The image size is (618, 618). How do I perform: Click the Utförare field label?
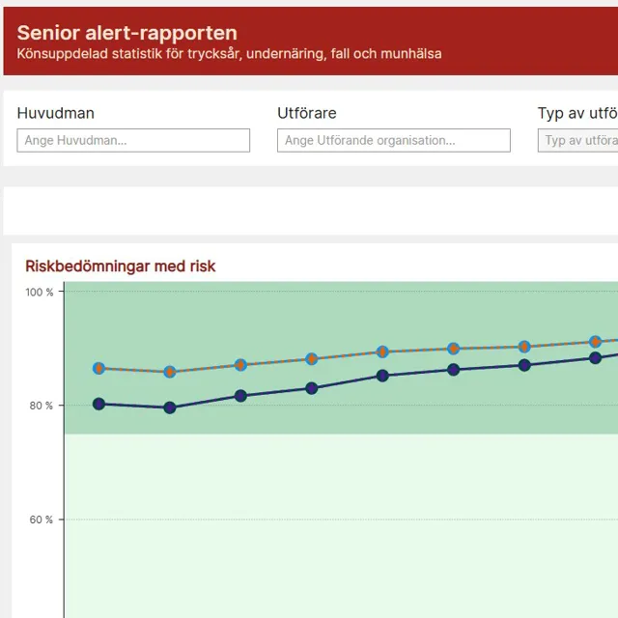pos(307,113)
